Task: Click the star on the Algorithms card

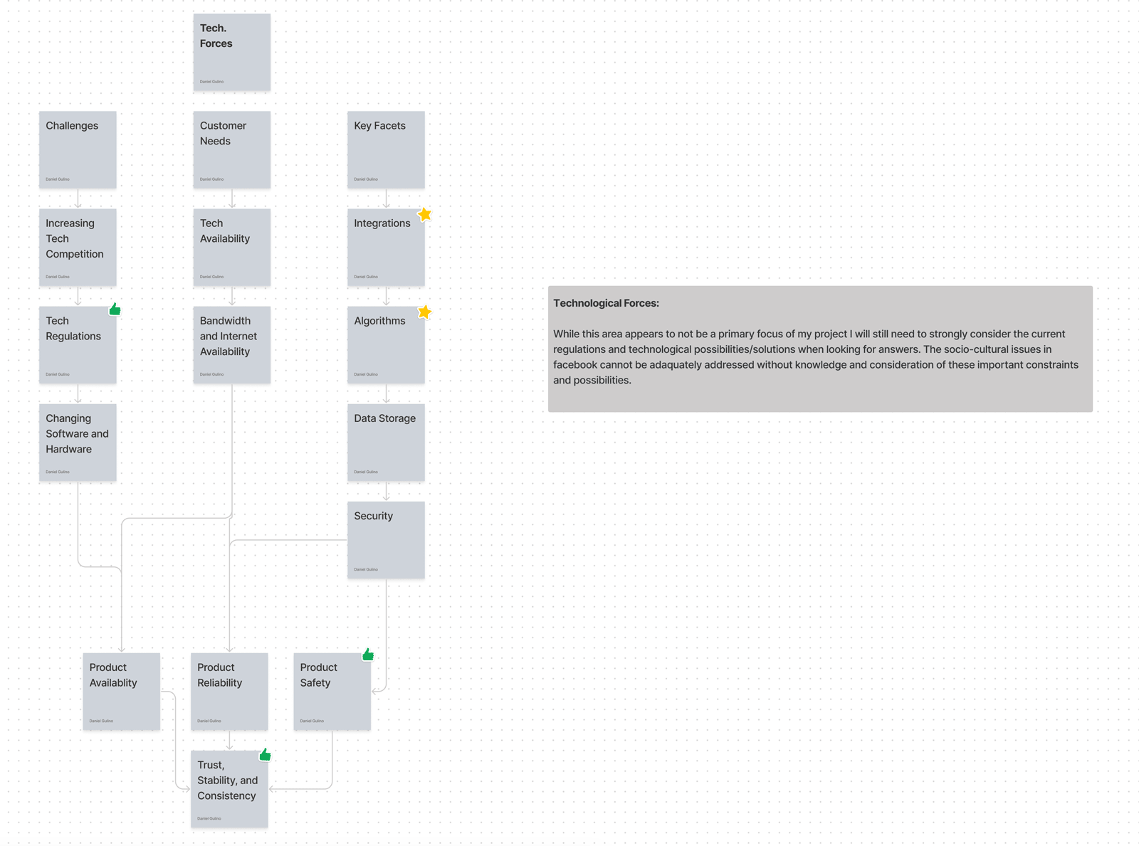Action: (424, 312)
